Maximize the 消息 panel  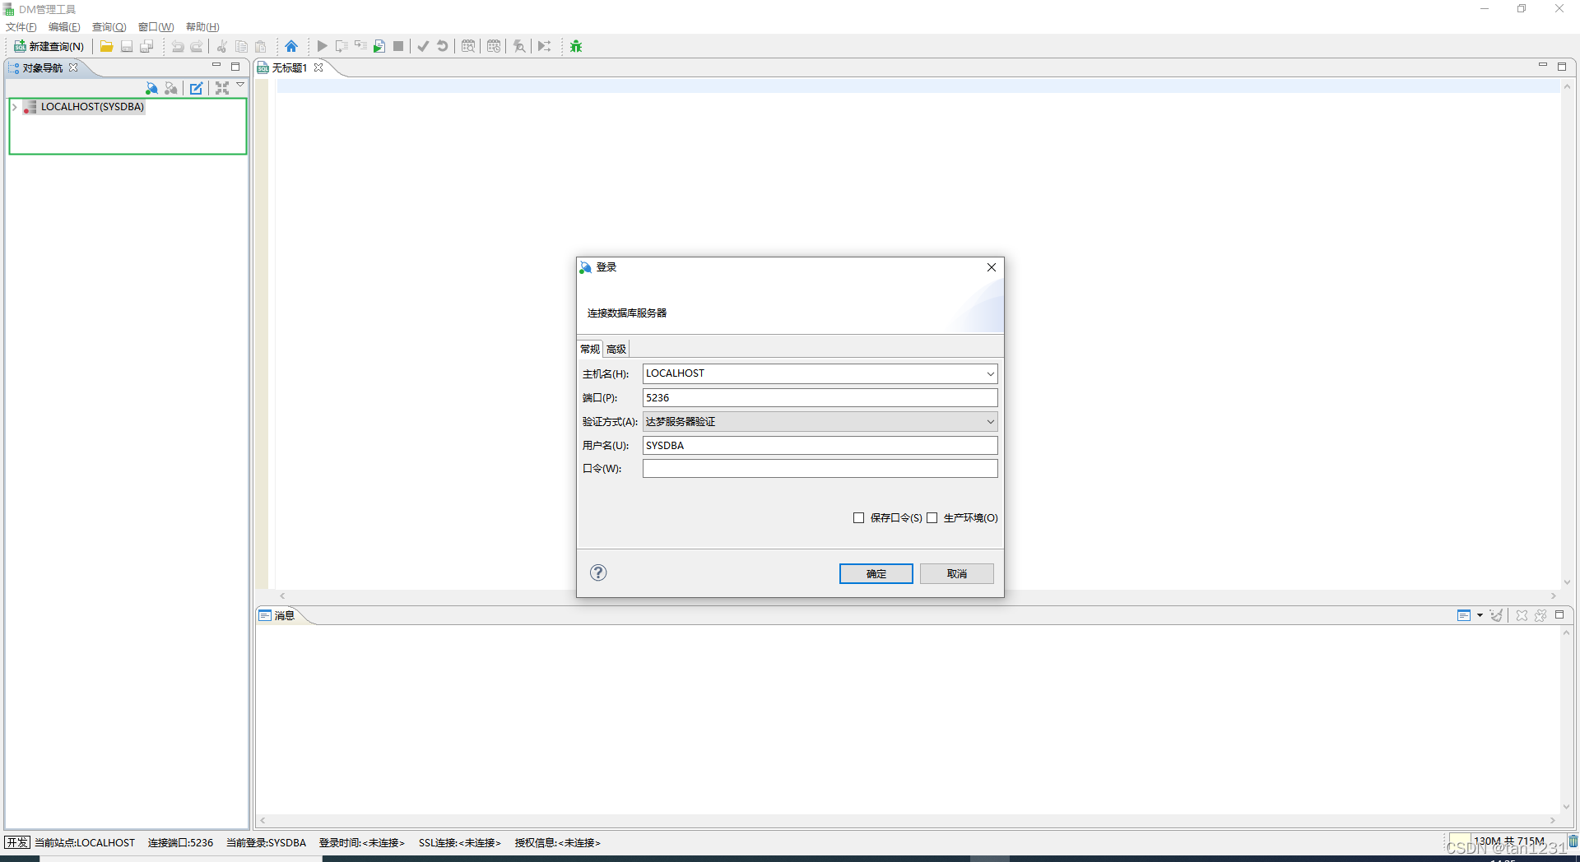[x=1559, y=614]
